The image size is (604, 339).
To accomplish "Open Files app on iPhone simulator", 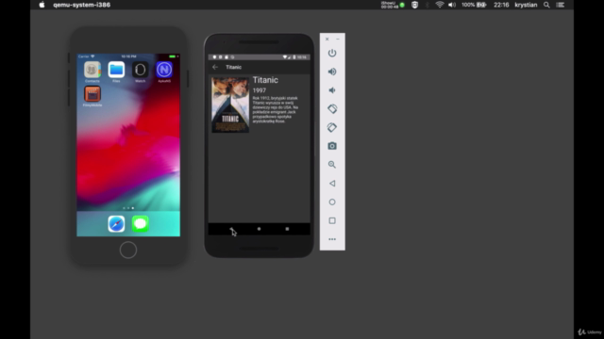I will pos(116,70).
